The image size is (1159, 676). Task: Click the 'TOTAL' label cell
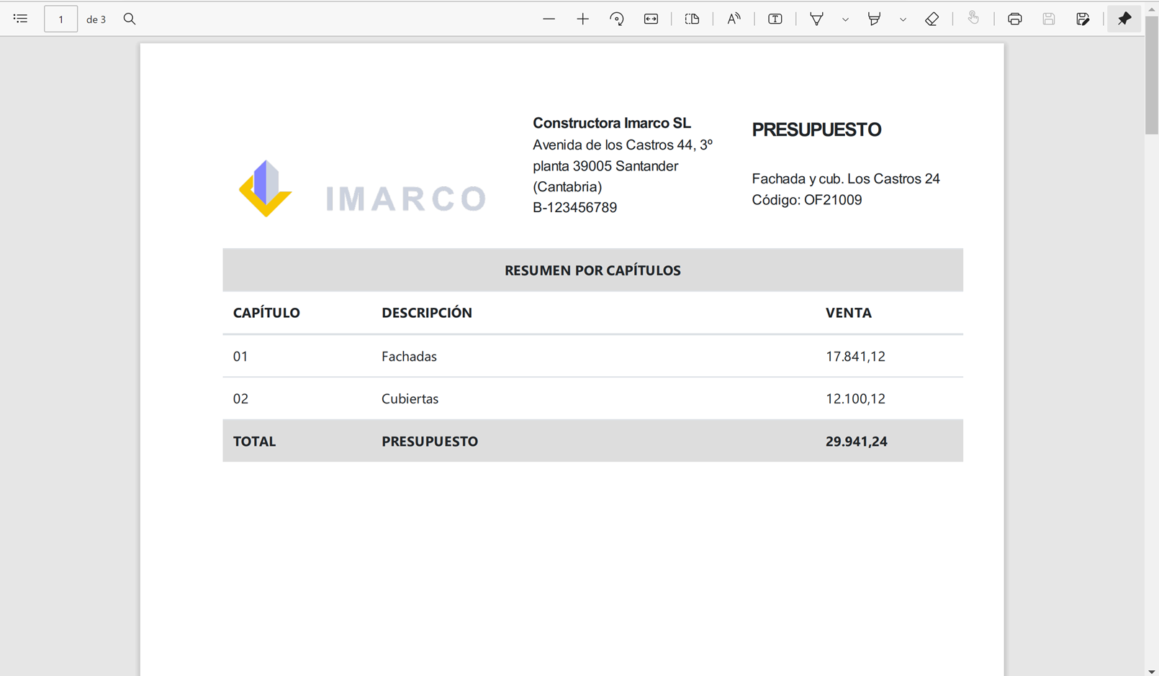(x=254, y=442)
